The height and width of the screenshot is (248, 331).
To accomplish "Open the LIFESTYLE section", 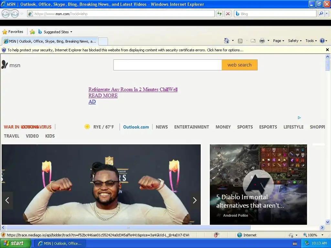I will (294, 127).
